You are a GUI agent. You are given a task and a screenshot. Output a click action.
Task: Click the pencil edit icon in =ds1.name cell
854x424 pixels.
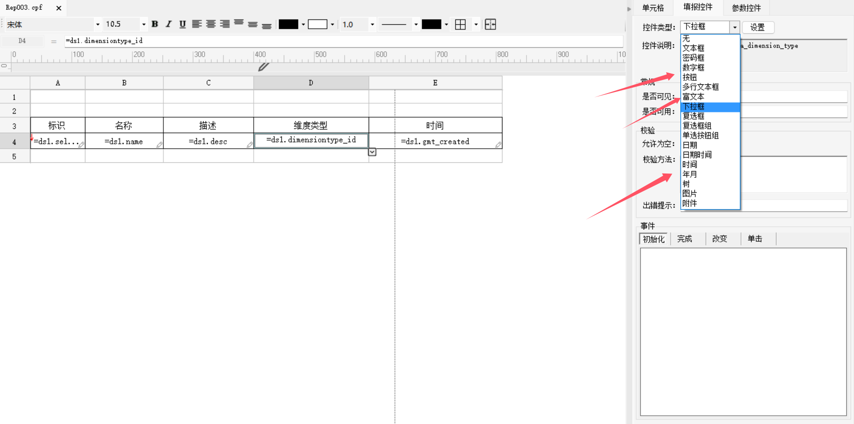click(x=159, y=144)
